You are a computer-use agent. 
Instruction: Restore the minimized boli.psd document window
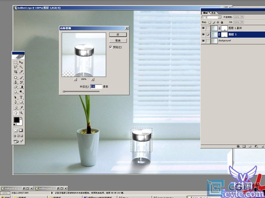pyautogui.click(x=24, y=188)
